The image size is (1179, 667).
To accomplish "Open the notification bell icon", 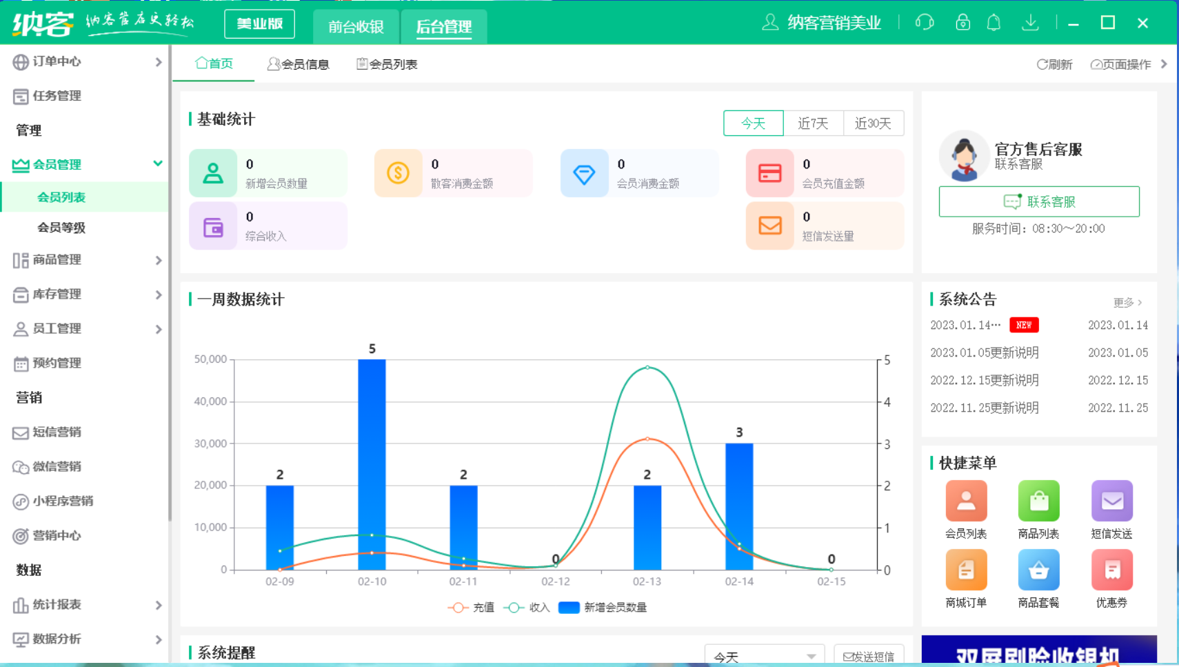I will point(994,23).
